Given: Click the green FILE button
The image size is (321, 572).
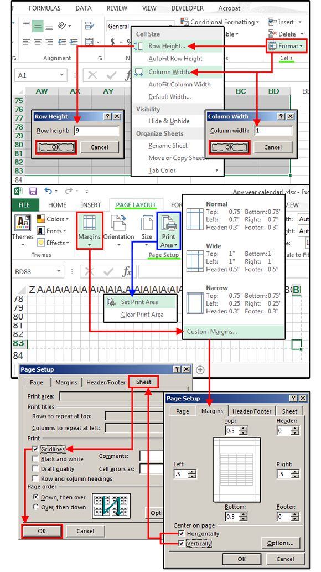Looking at the screenshot, I should click(x=24, y=205).
